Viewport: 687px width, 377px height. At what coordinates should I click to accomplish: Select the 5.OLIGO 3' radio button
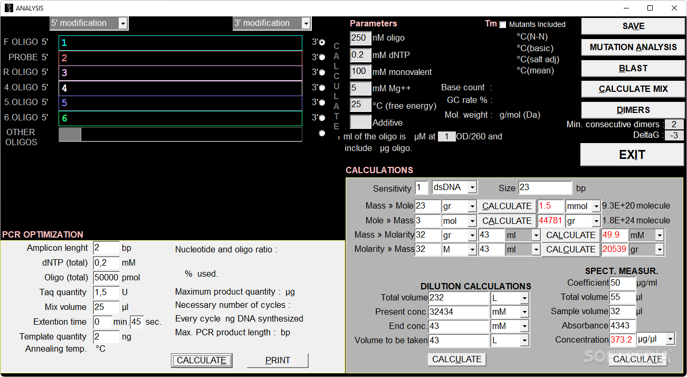[x=322, y=102]
